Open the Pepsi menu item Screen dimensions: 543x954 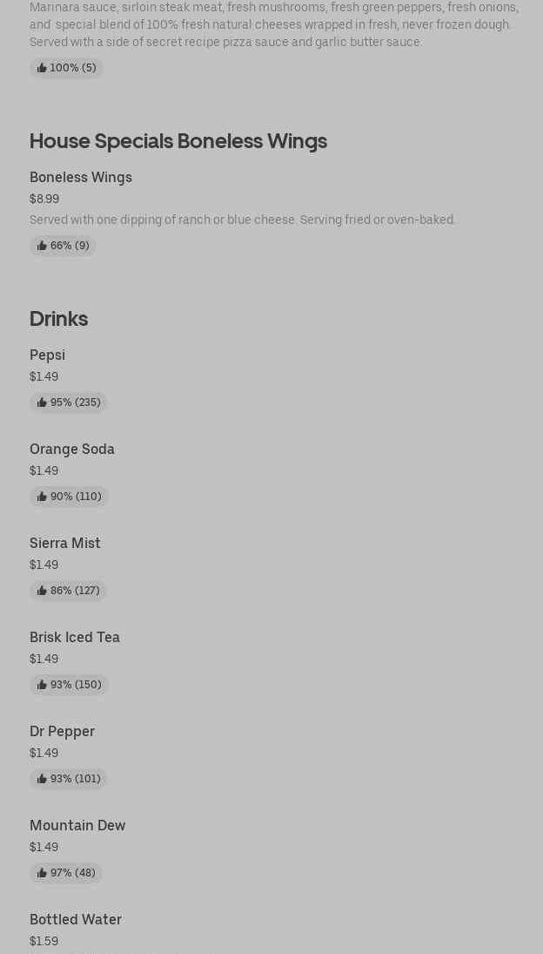(47, 355)
